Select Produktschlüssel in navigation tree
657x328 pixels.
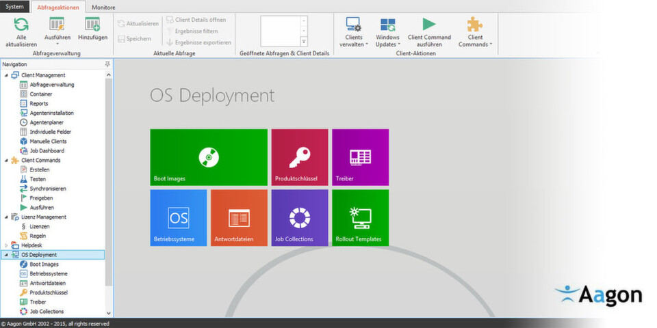click(x=49, y=292)
